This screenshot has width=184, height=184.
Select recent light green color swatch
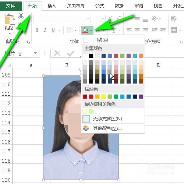pyautogui.click(x=91, y=111)
